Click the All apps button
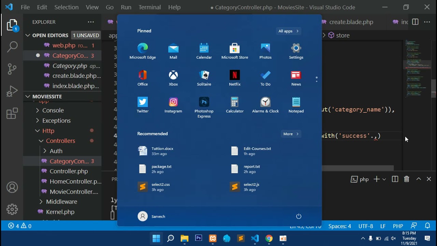This screenshot has width=437, height=246. pos(288,31)
